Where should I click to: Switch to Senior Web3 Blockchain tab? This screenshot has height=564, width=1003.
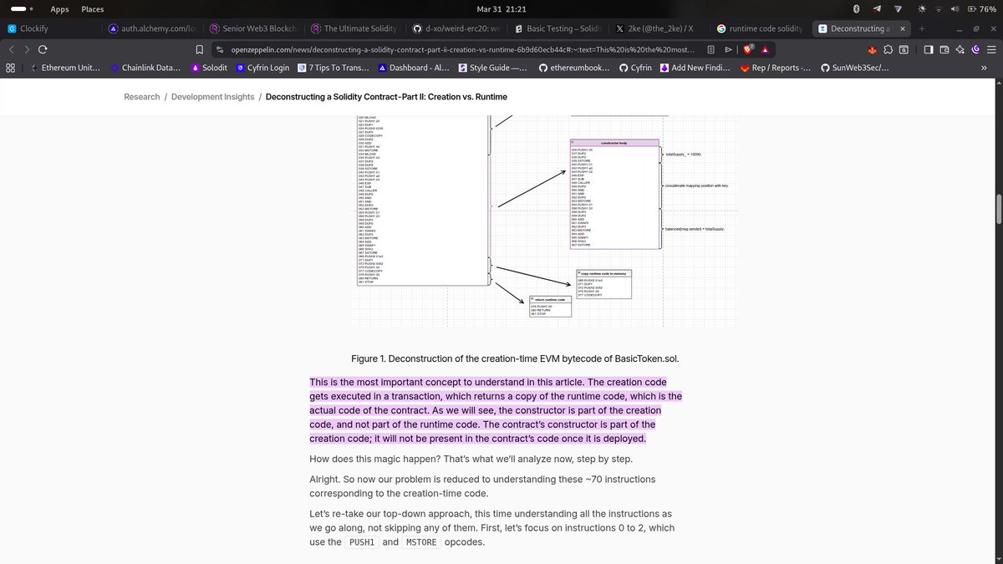[253, 28]
